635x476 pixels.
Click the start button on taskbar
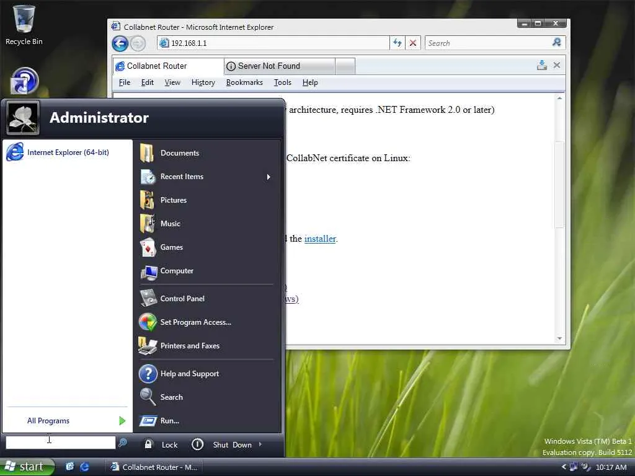[x=27, y=467]
